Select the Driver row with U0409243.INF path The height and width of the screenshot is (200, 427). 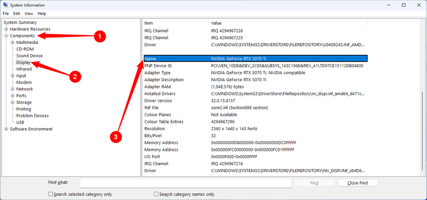(256, 45)
